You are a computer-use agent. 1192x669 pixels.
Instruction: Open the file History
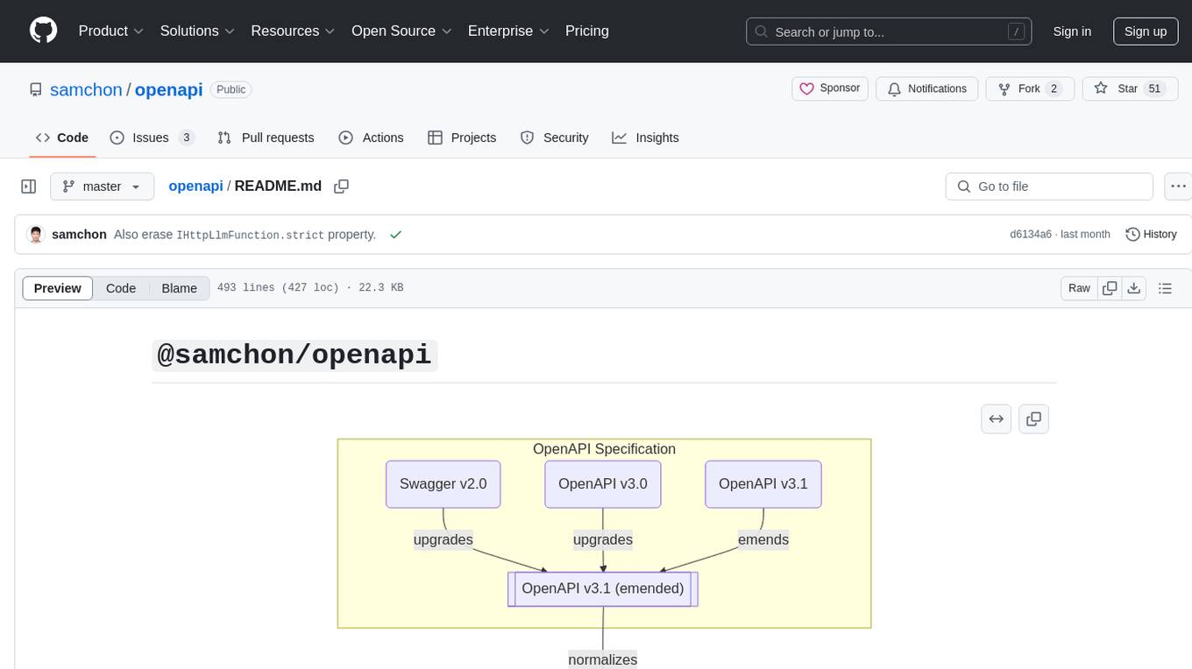click(x=1151, y=235)
